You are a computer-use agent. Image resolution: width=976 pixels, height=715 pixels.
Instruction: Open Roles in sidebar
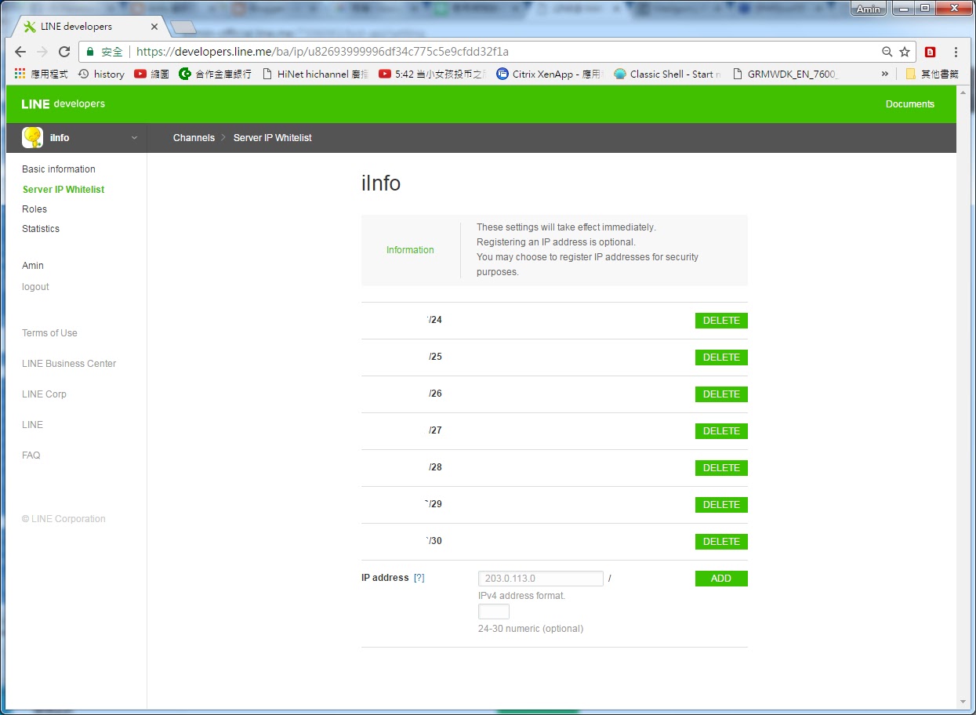click(34, 209)
